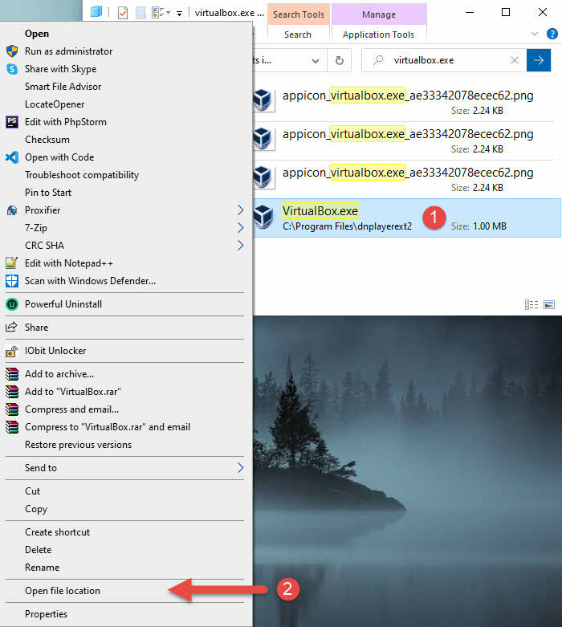Open the Help question mark icon
This screenshot has height=627, width=562.
pyautogui.click(x=552, y=34)
